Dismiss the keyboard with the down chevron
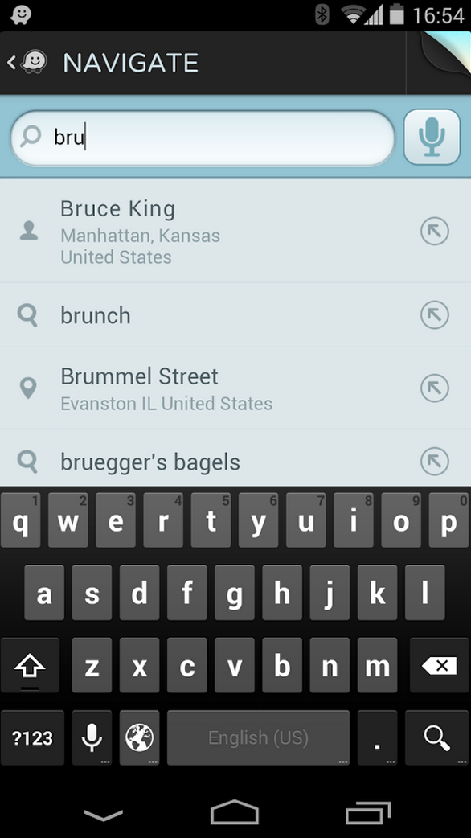Screen dimensions: 471x838 [103, 814]
